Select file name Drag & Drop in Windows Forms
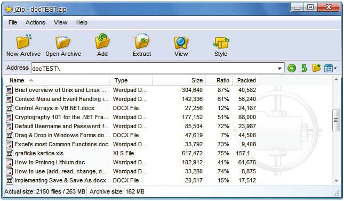Screen dimensions: 344x201 [61, 135]
